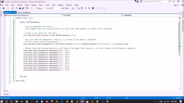
Task: Click the bookmark toolbar icon
Action: coord(93,8)
